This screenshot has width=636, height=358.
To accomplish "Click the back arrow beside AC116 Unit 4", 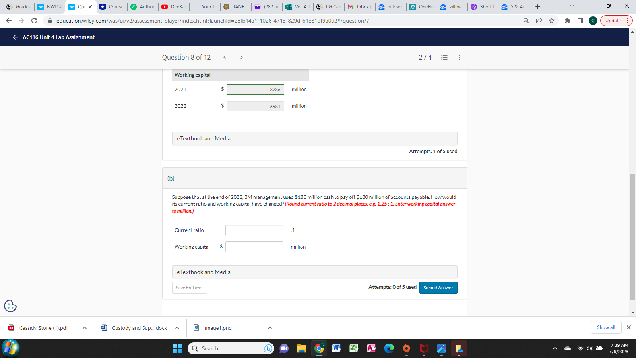I will click(x=15, y=37).
